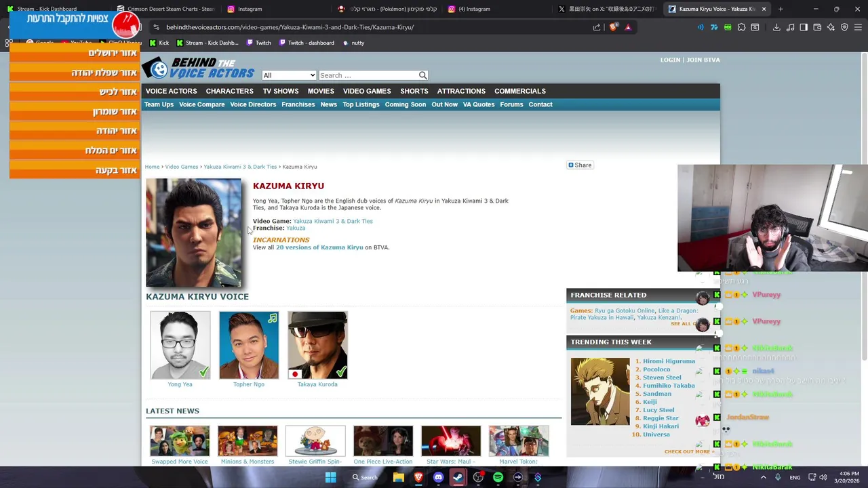Click the Brave Rewards triangle icon
Screen dimensions: 868x488
628,27
